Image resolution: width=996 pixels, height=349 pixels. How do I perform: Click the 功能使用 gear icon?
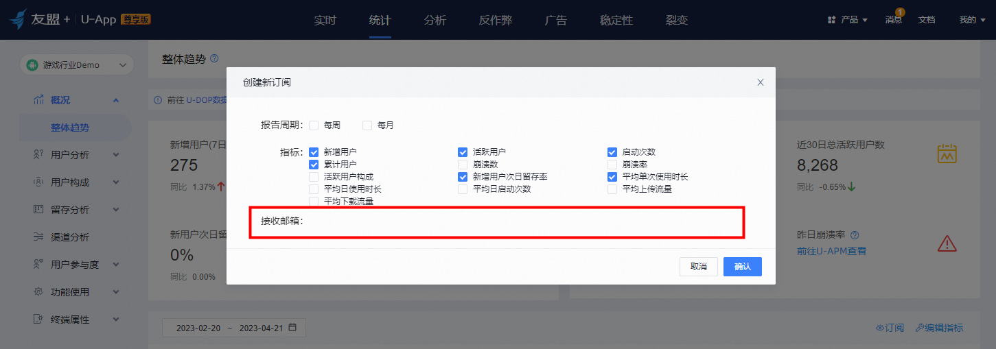tap(39, 292)
